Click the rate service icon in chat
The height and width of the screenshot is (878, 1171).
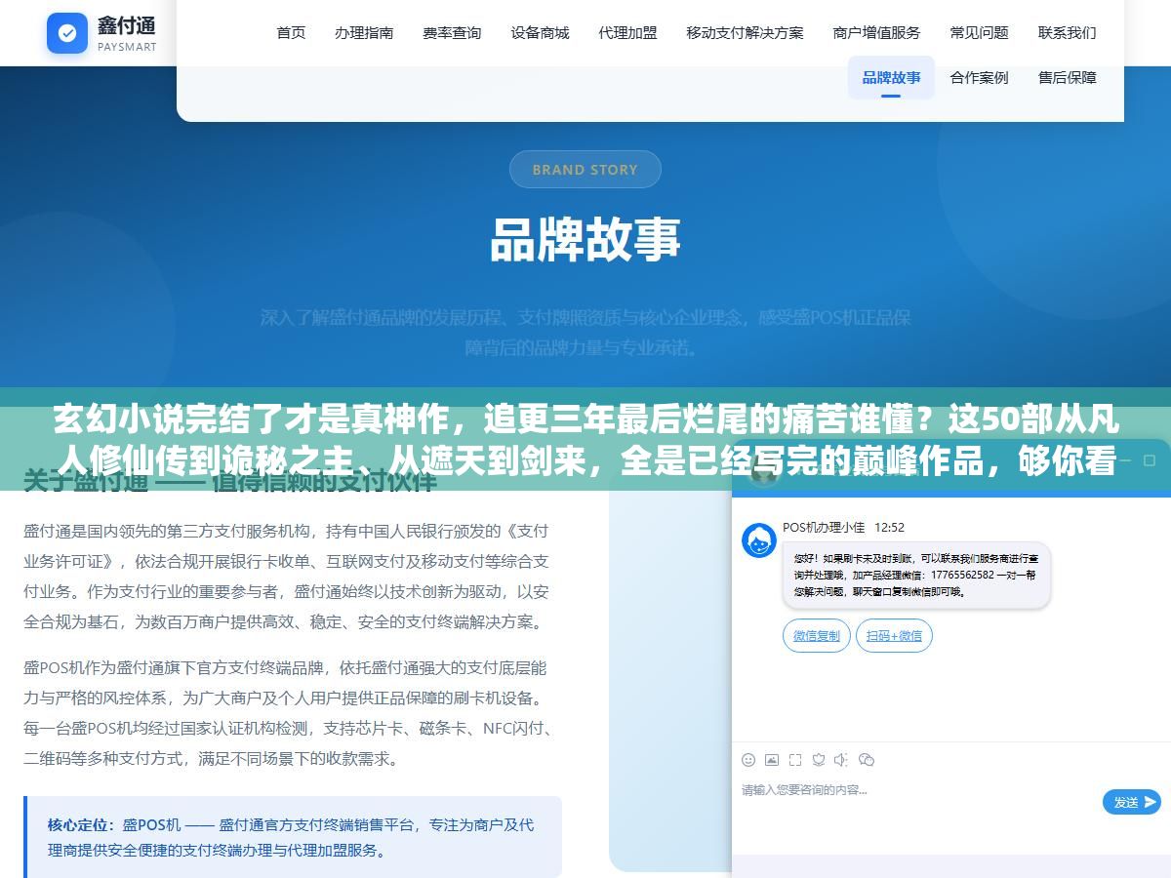point(819,759)
